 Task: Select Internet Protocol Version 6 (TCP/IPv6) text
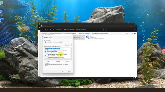click(x=56, y=57)
